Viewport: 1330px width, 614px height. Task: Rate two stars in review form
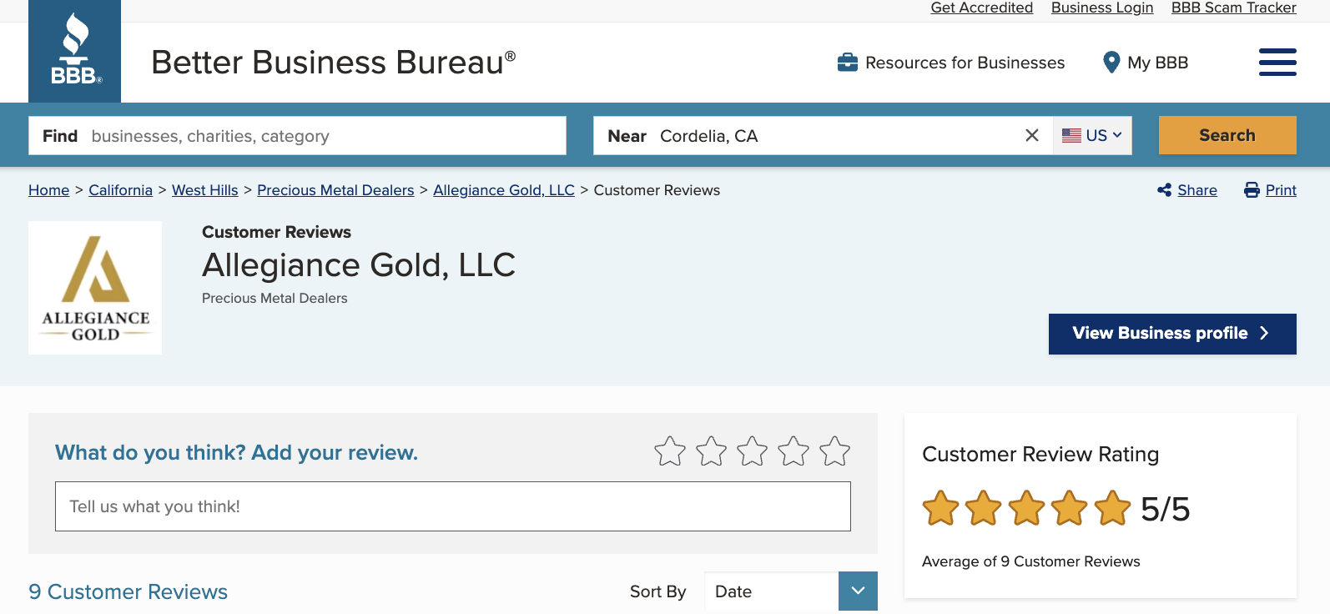click(x=711, y=451)
